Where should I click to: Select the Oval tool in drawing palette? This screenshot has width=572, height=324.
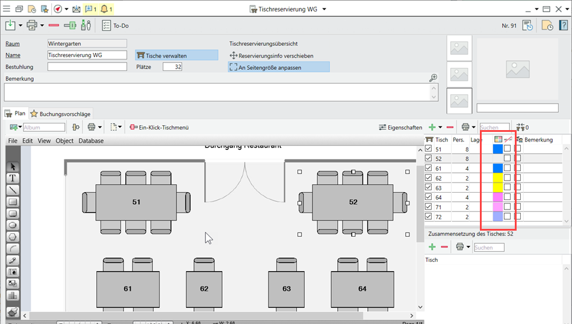tap(13, 225)
